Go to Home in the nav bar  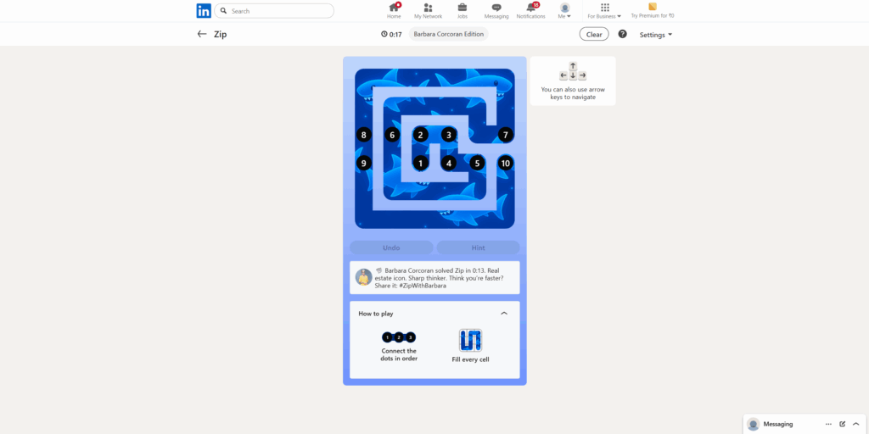click(394, 10)
